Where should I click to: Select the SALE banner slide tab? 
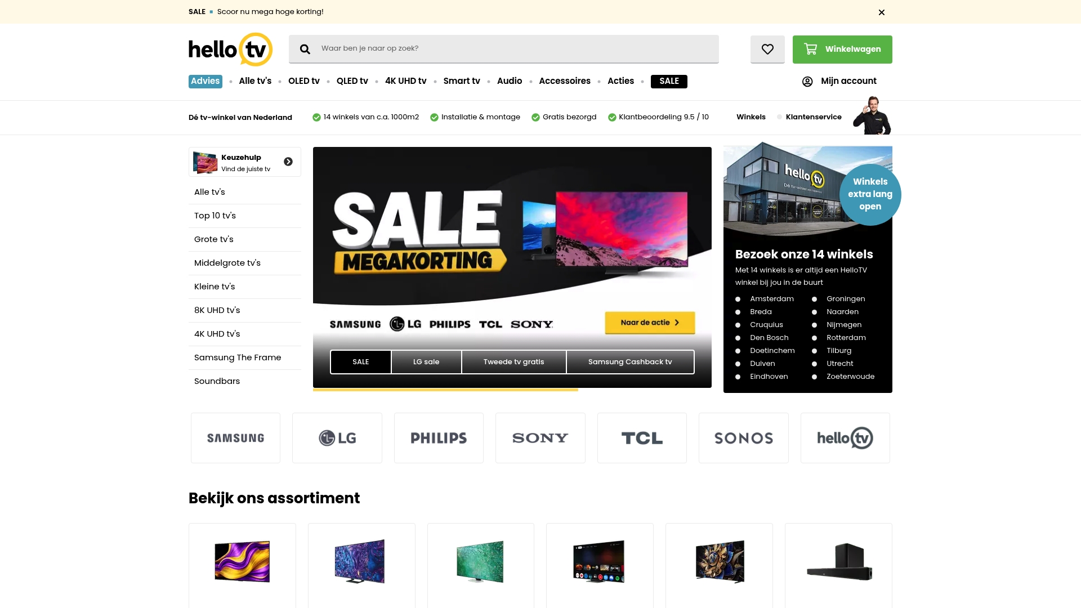point(361,362)
